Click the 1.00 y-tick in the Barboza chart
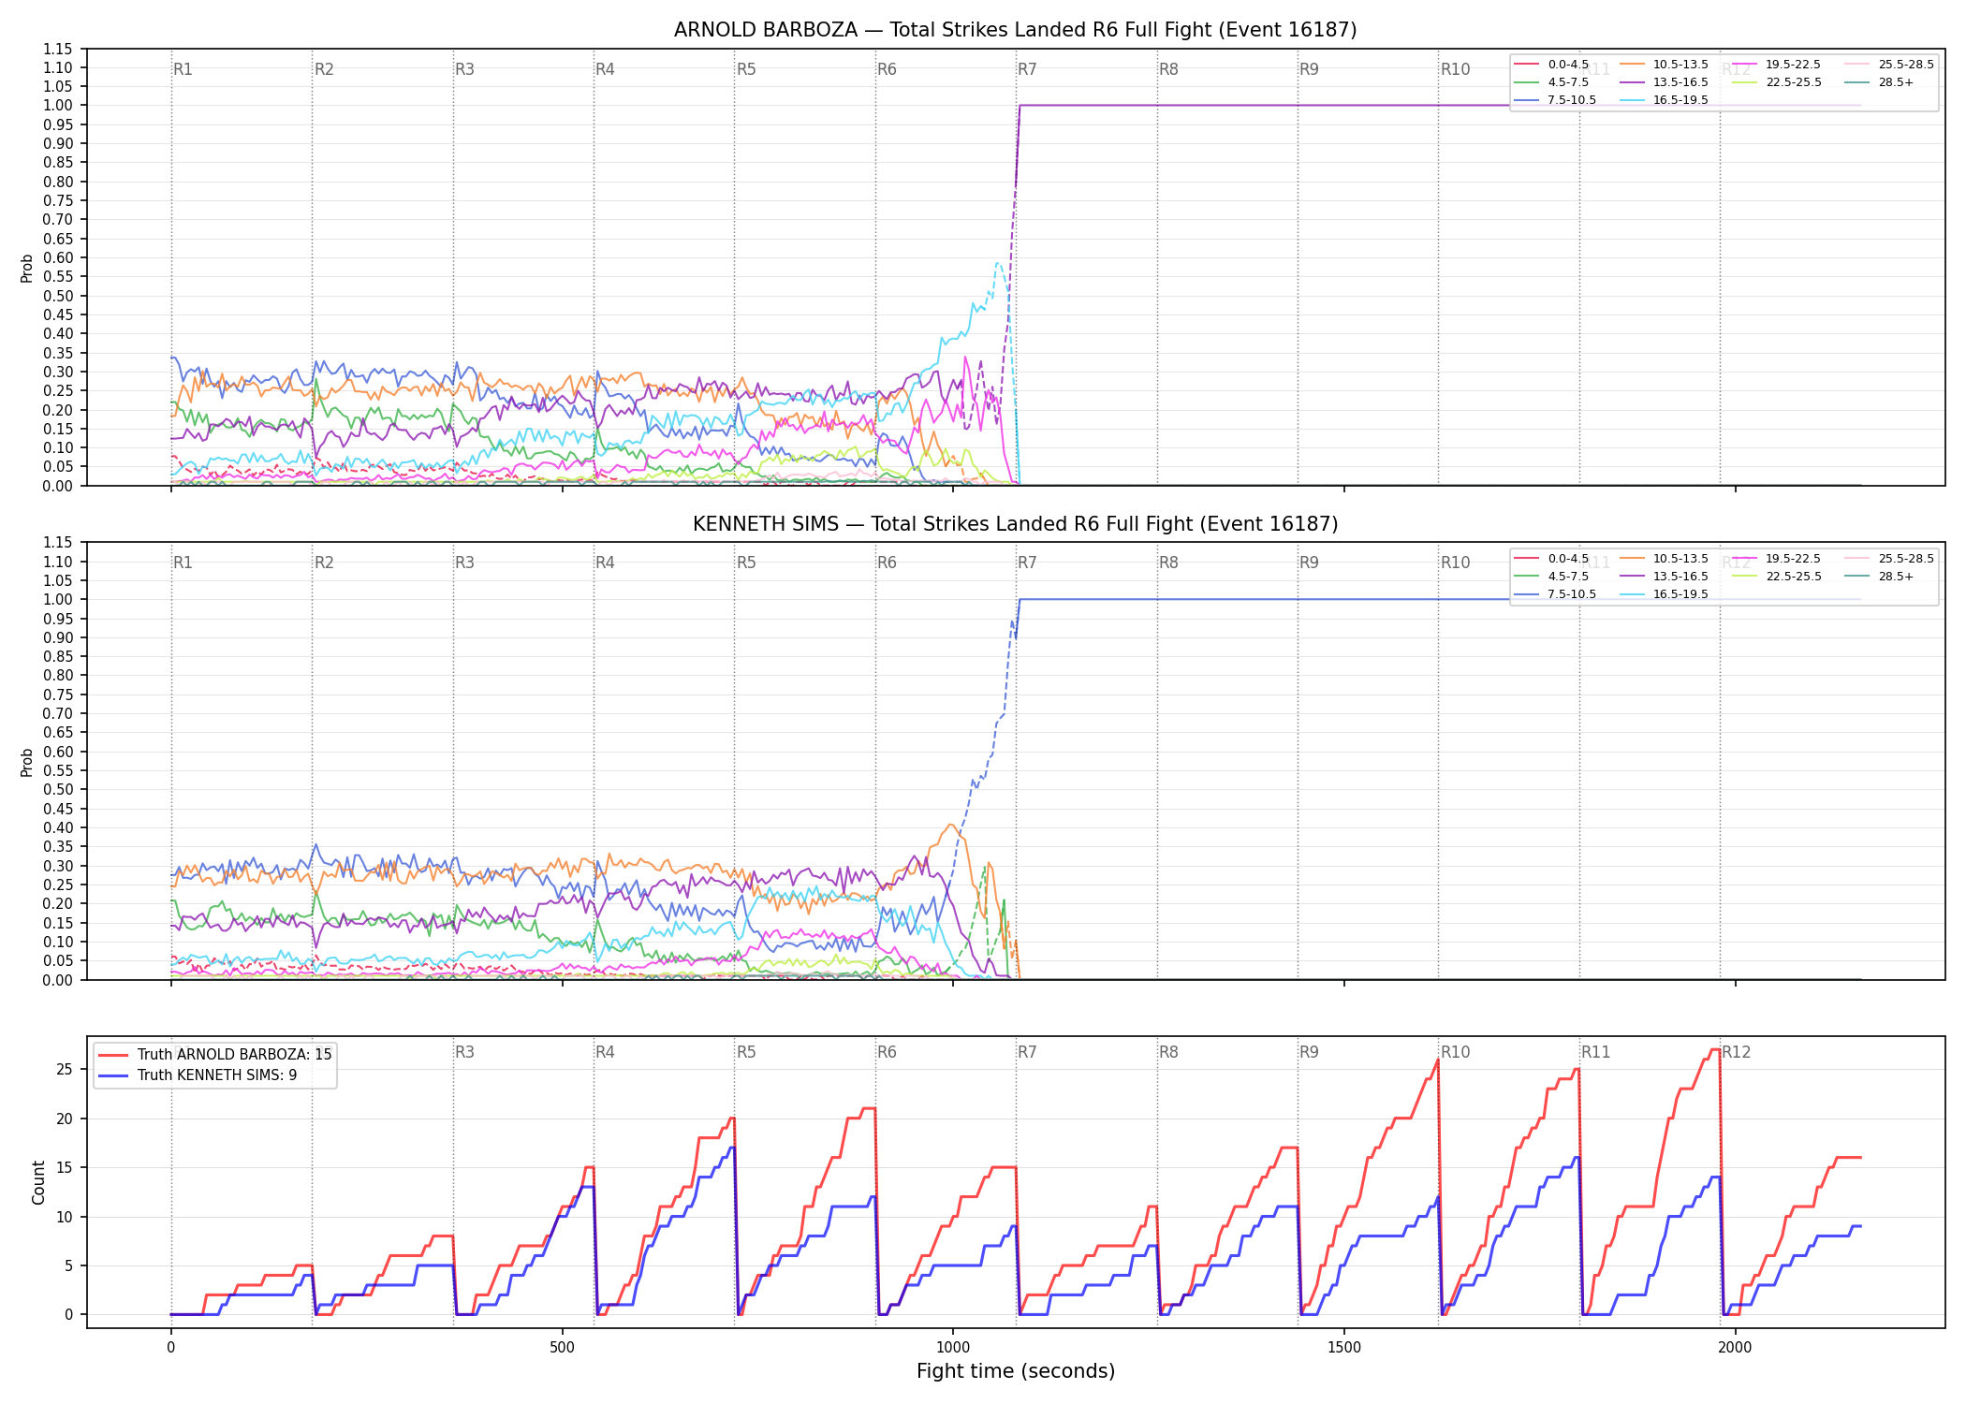Image resolution: width=1966 pixels, height=1404 pixels. pos(58,106)
